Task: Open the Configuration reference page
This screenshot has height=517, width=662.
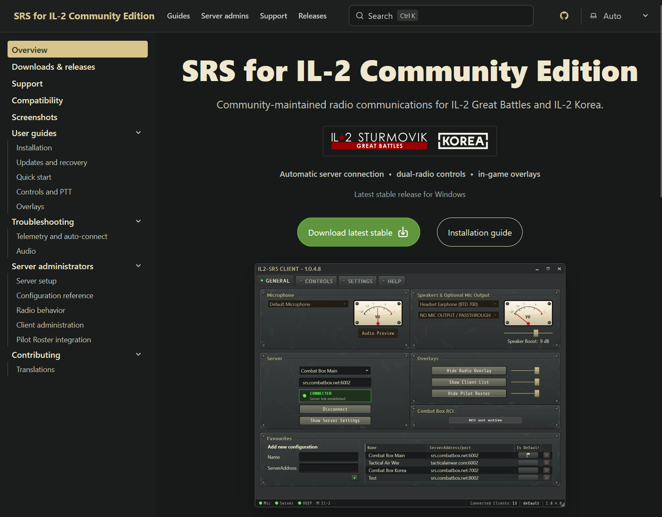Action: click(55, 296)
